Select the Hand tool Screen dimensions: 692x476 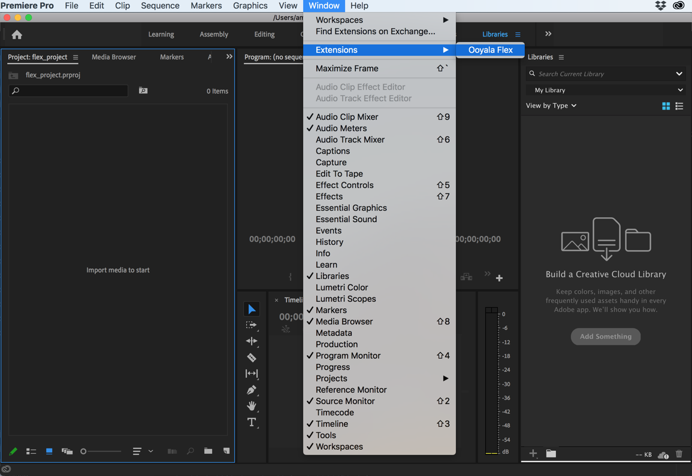pos(252,406)
